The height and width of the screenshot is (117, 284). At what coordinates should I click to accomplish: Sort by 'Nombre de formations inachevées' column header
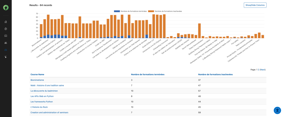(x=215, y=74)
